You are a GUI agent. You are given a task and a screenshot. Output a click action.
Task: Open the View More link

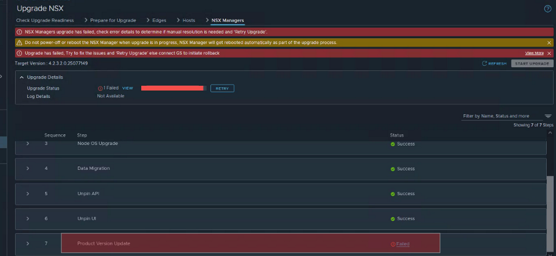534,53
